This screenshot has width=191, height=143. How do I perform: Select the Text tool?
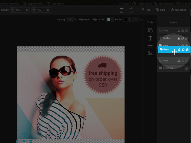tap(150, 38)
